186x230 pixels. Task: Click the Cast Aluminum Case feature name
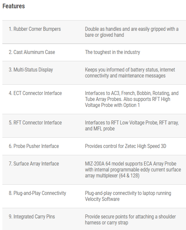click(32, 52)
